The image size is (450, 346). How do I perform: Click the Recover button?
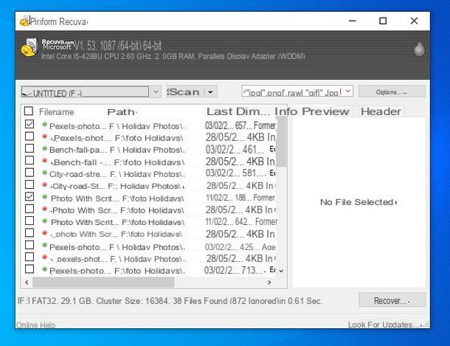[392, 300]
